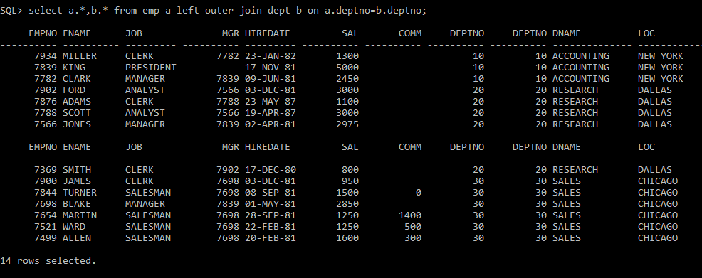Click hire date 01-MAY-81

tap(271, 204)
